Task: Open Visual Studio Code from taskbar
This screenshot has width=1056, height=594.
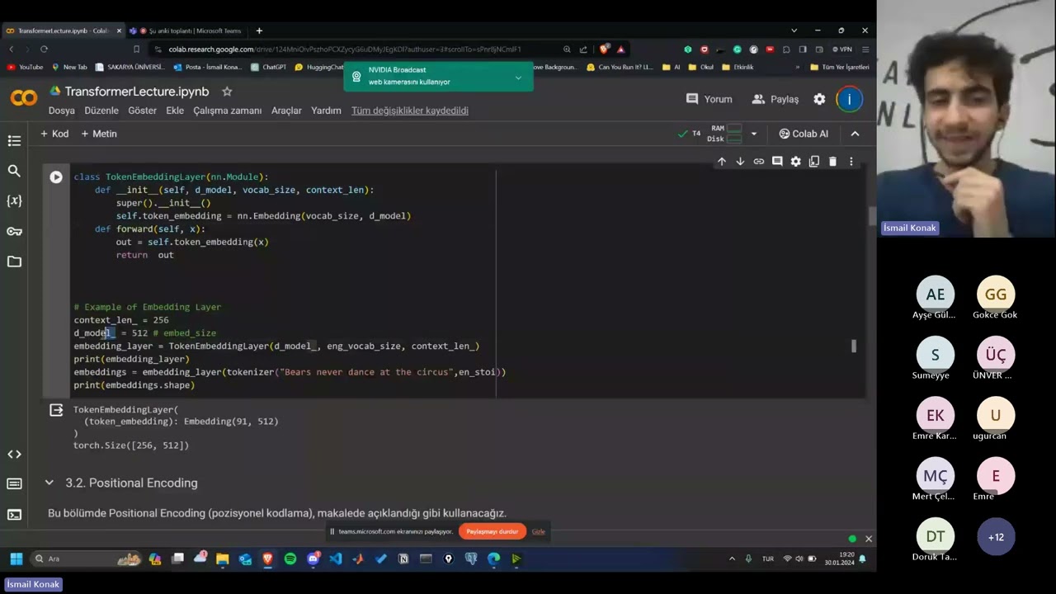Action: (x=335, y=559)
